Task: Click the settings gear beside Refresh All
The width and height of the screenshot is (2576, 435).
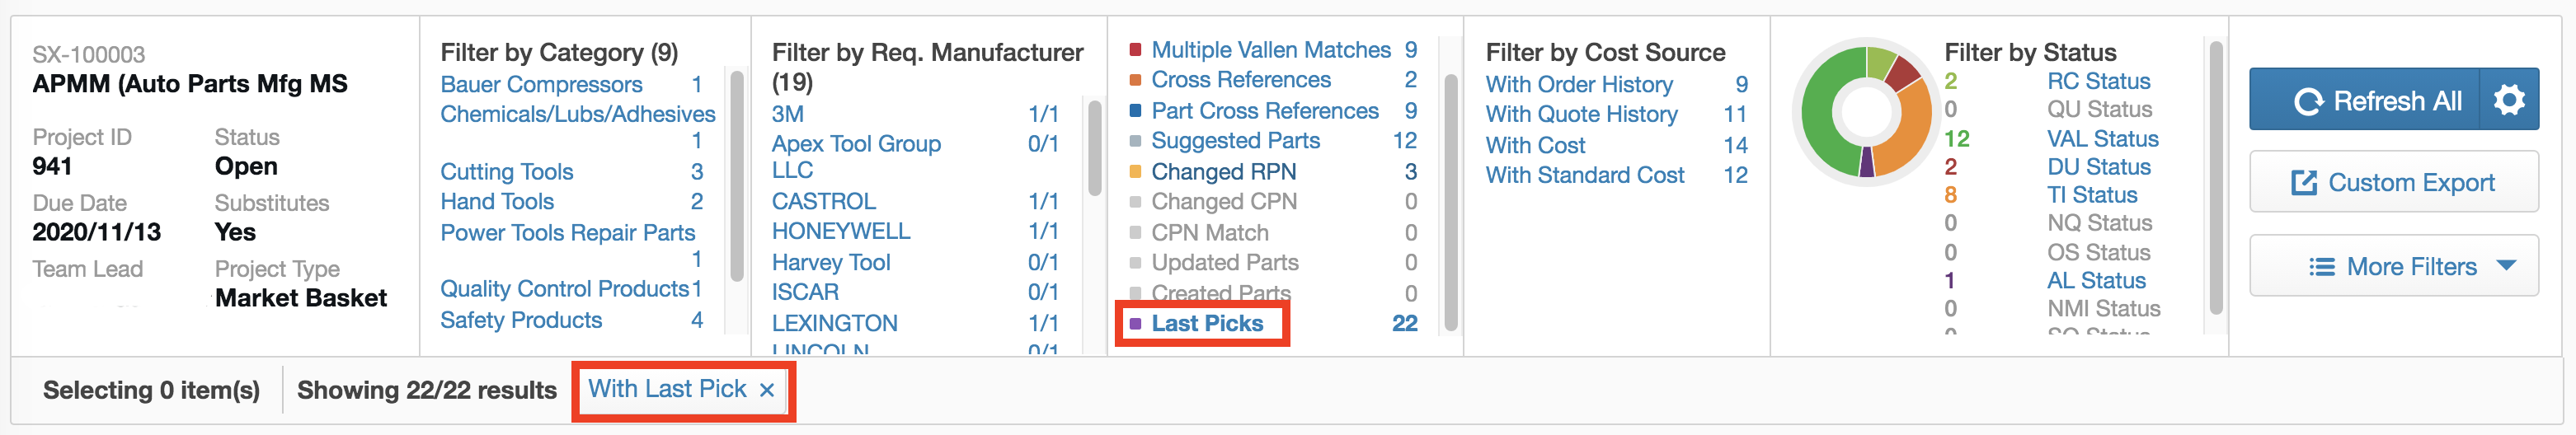Action: (x=2509, y=100)
